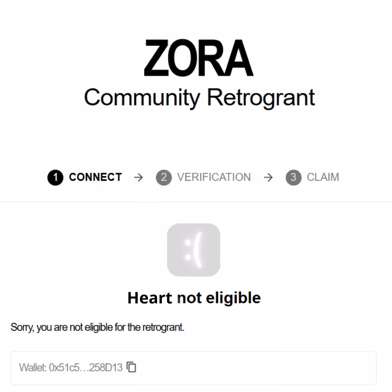Open the VERIFICATION step
This screenshot has width=392, height=392.
point(214,177)
